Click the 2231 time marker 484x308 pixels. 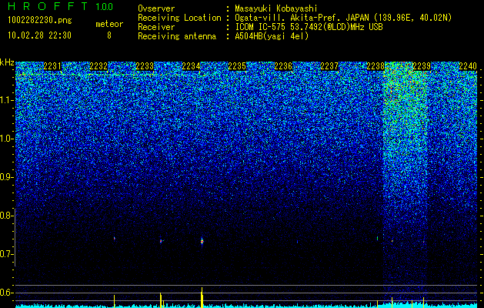(x=52, y=66)
